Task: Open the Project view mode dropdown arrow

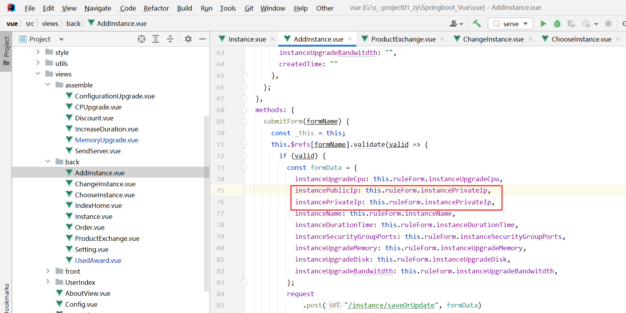Action: click(61, 39)
